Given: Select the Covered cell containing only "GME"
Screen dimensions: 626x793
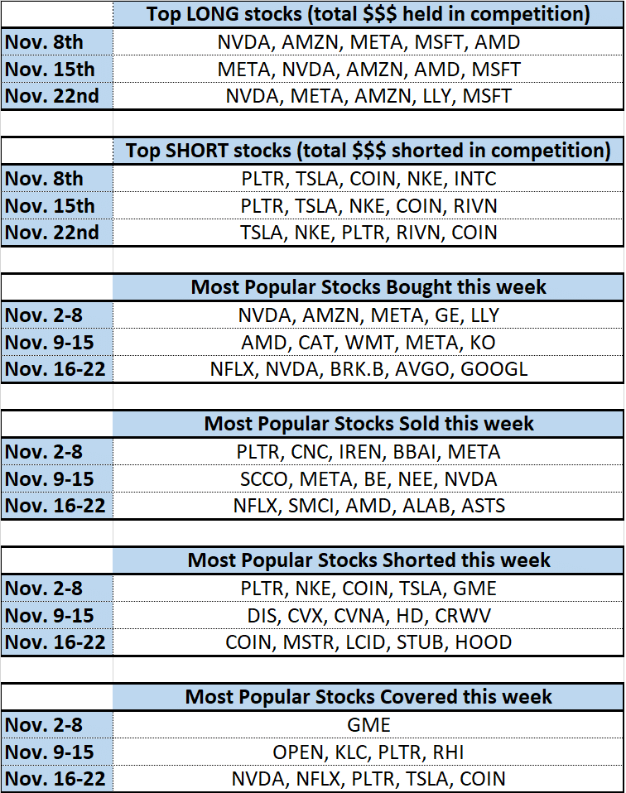Looking at the screenshot, I should click(368, 724).
